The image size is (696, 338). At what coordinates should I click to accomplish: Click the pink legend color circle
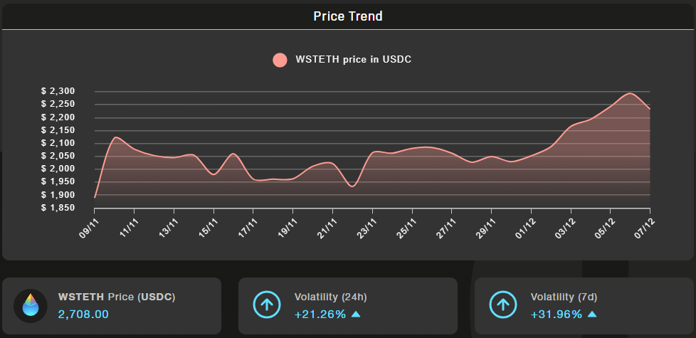[x=280, y=60]
